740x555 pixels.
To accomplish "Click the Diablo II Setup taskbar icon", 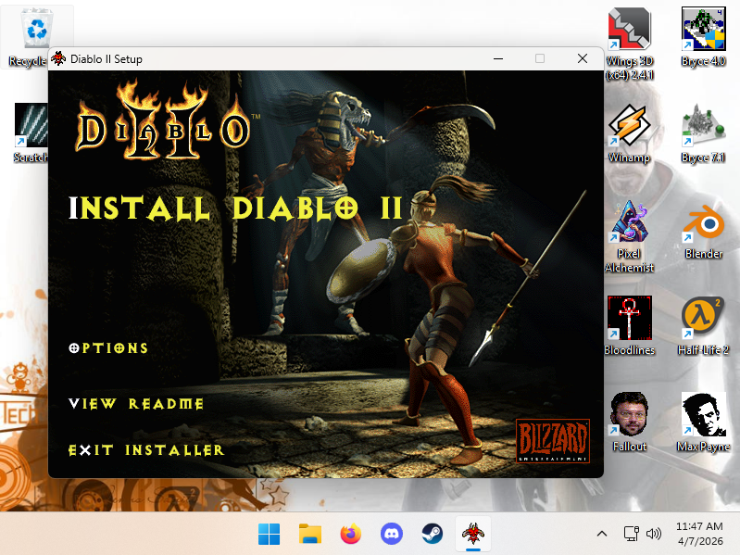I will point(473,535).
